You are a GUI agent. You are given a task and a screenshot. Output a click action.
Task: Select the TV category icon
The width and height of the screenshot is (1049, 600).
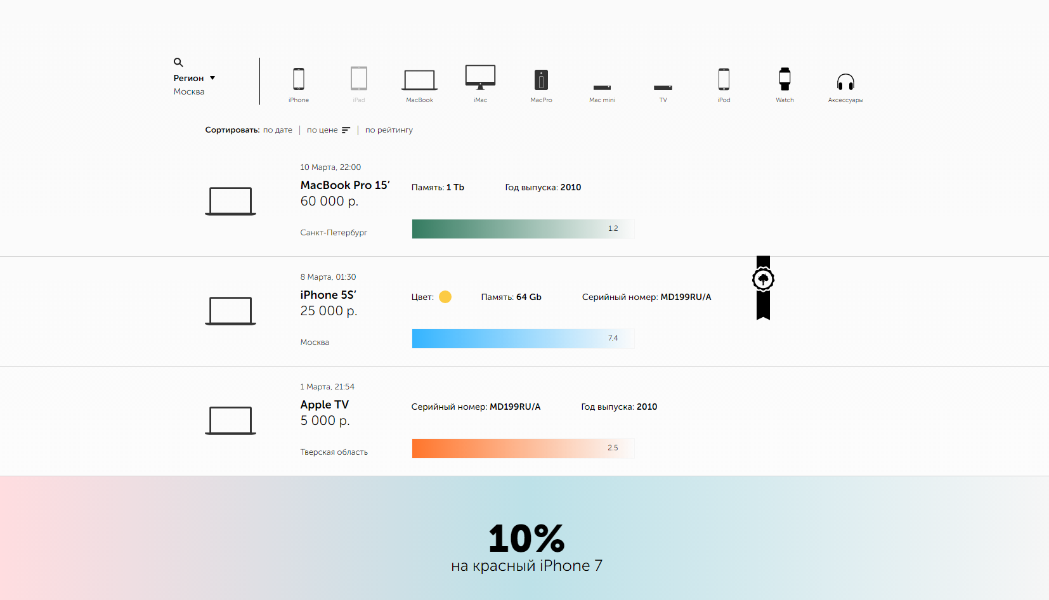[663, 88]
